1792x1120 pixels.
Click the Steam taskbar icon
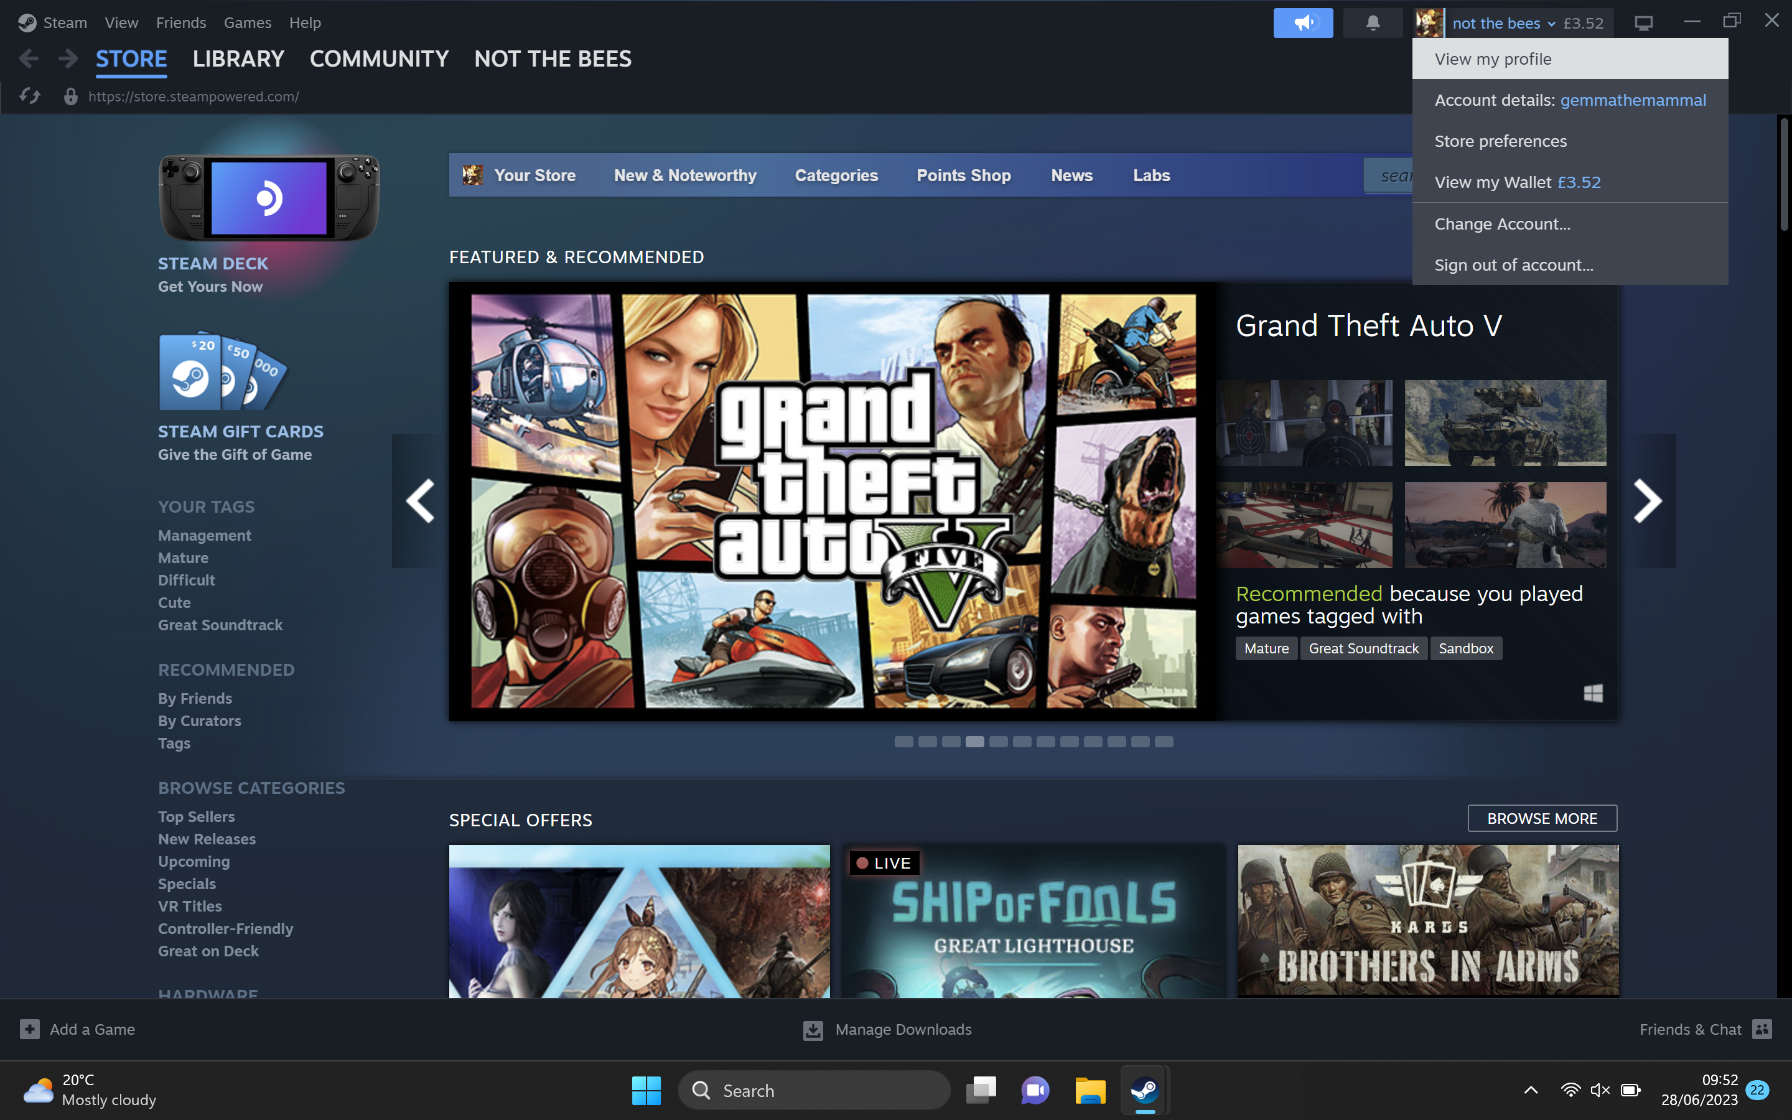(x=1145, y=1090)
